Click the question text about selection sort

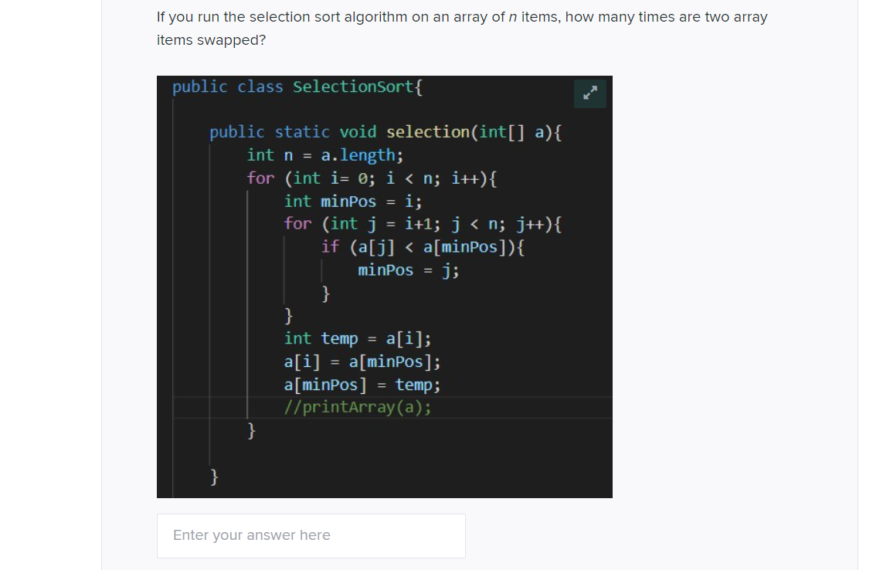[x=462, y=29]
